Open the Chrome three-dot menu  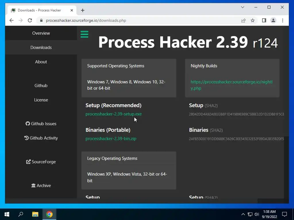283,20
